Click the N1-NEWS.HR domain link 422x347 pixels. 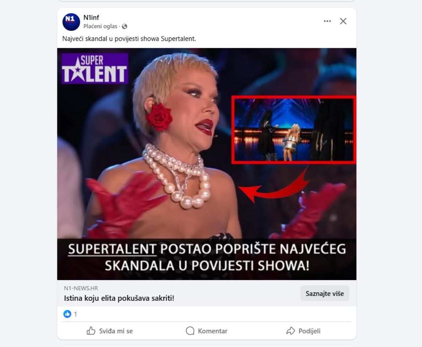point(81,288)
